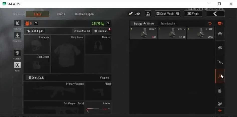Click the Save Build icon
This screenshot has height=117, width=237.
point(17,35)
